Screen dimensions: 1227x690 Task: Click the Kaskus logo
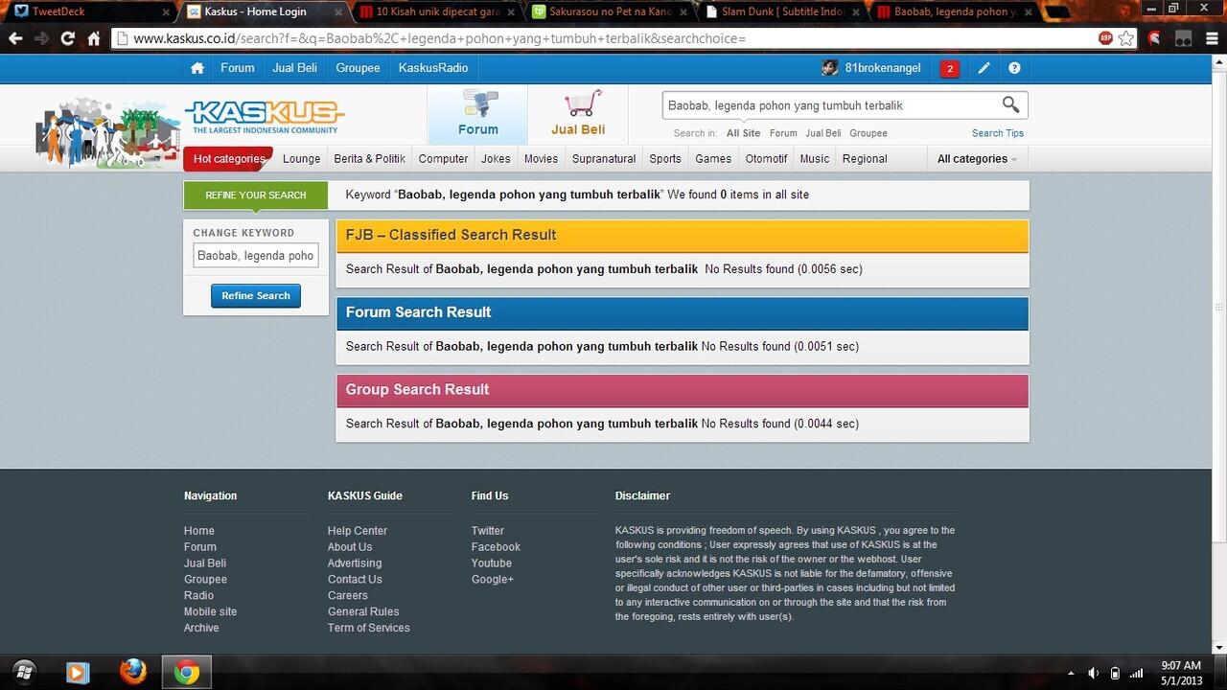point(265,117)
